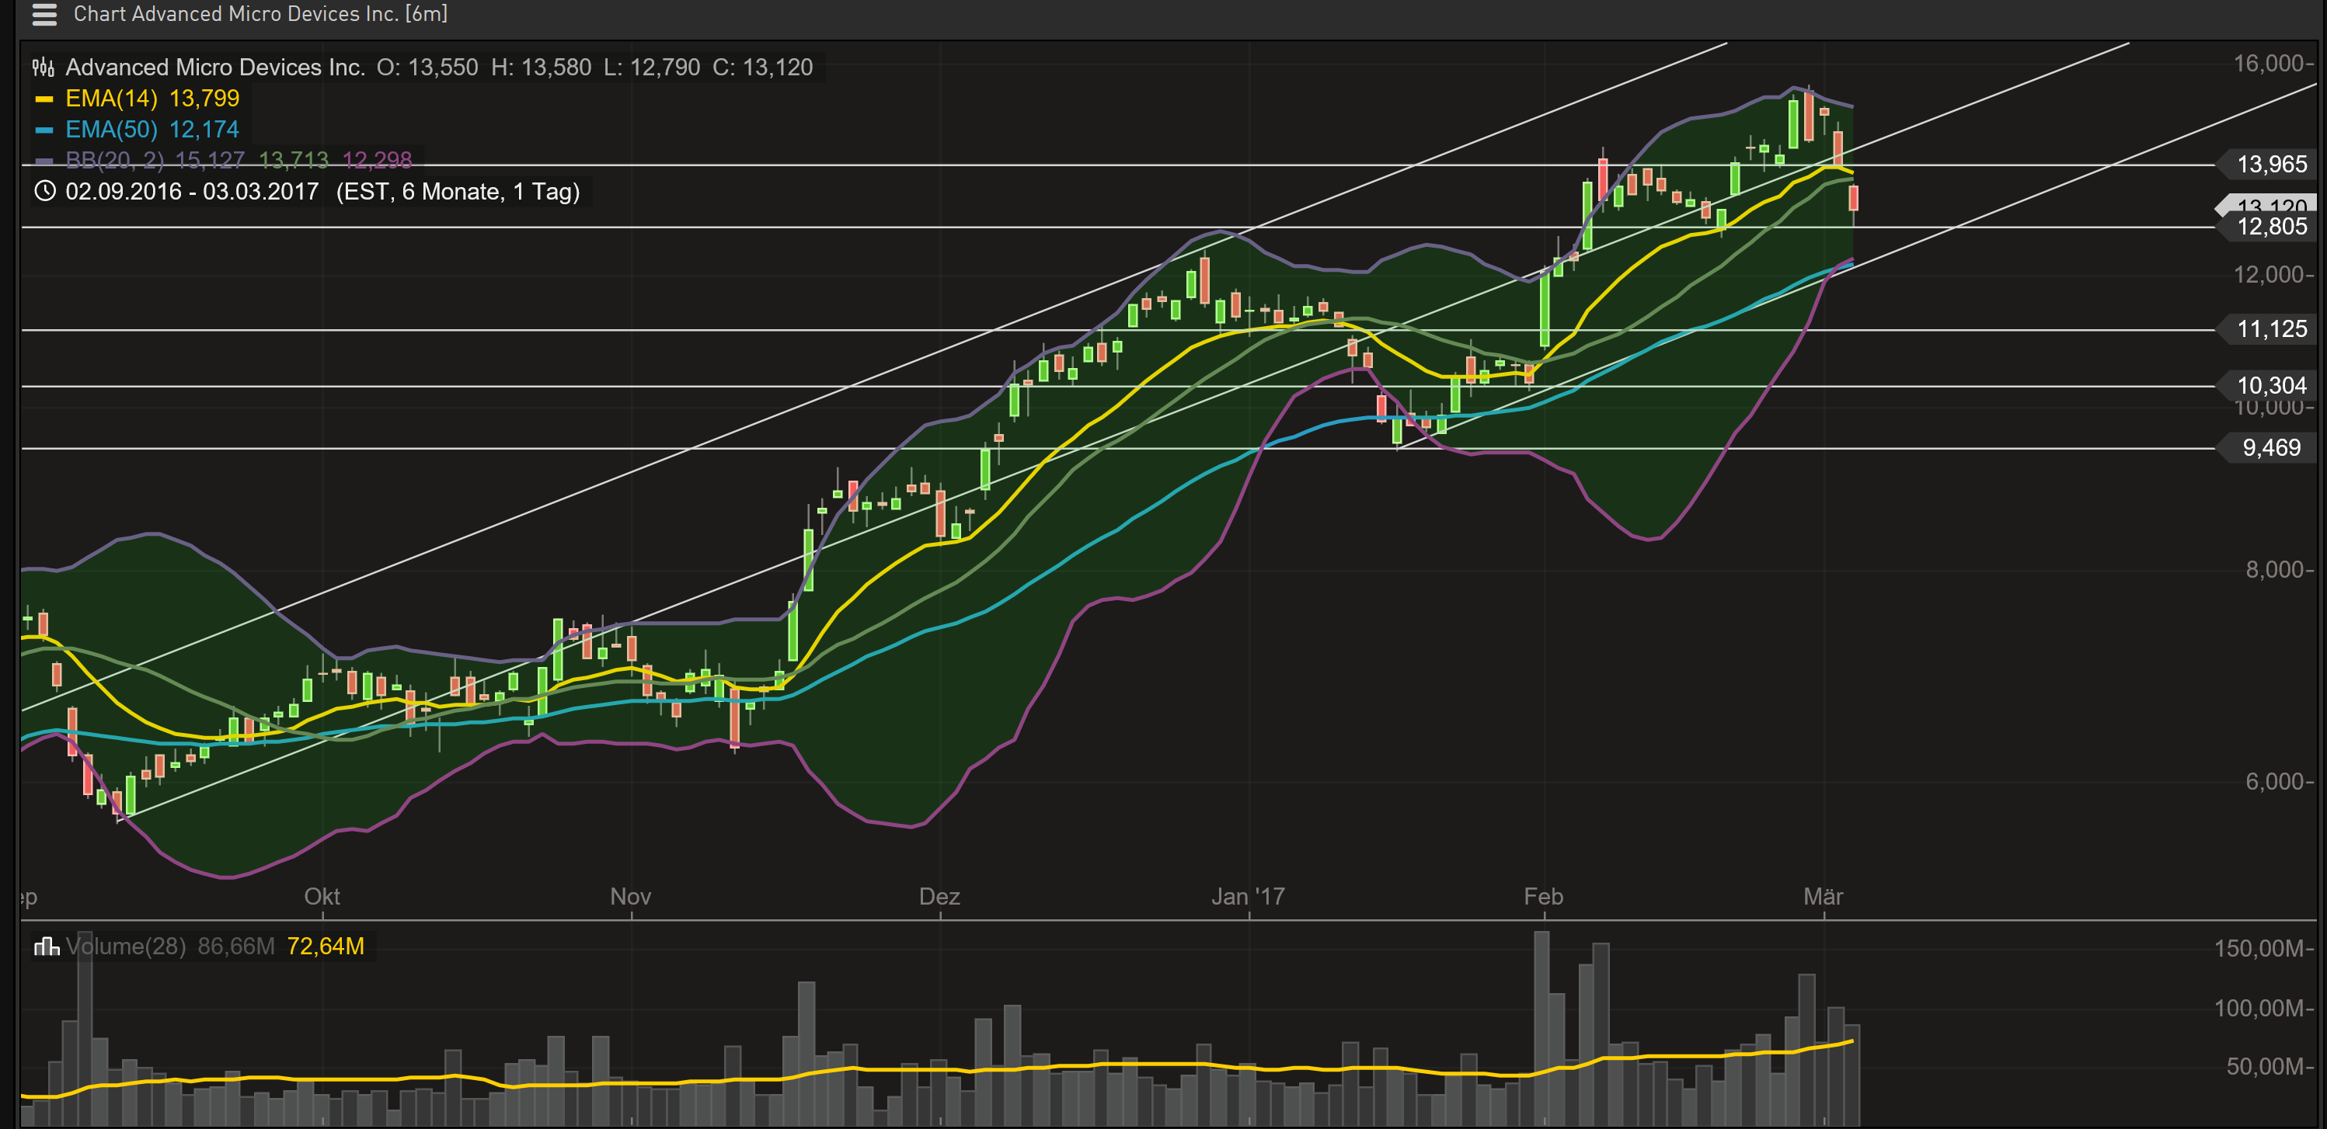2327x1129 pixels.
Task: Click the Volume(28) indicator label
Action: (126, 946)
